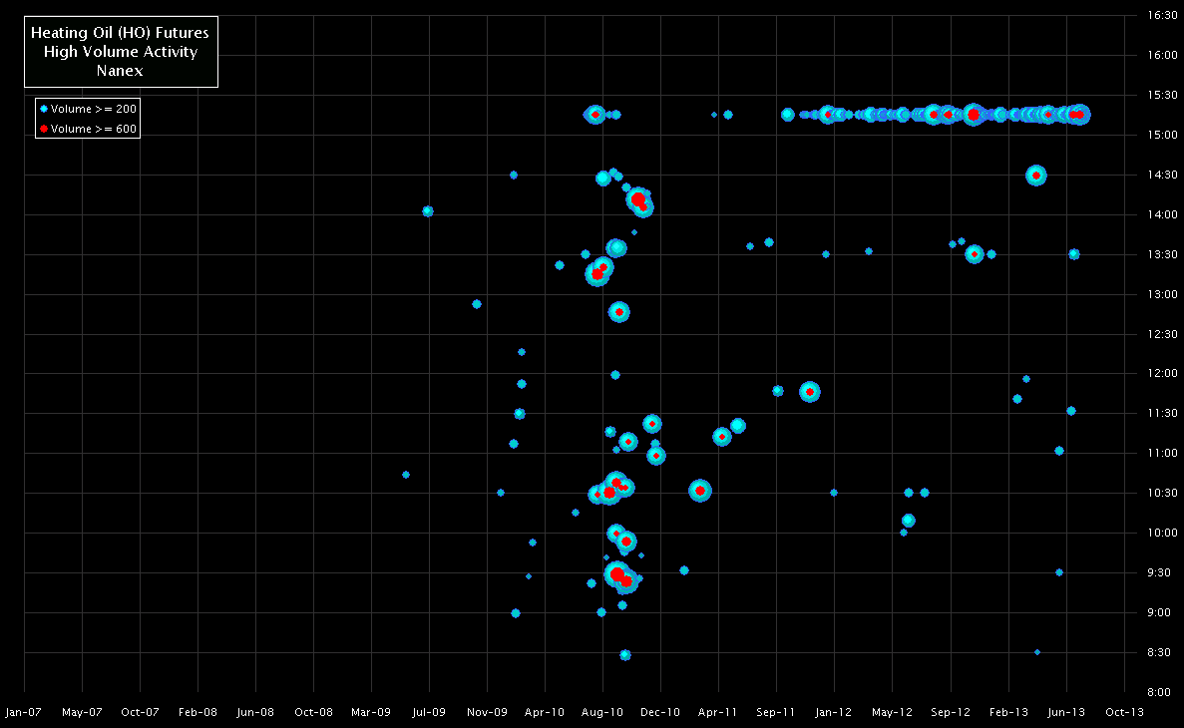This screenshot has height=728, width=1184.
Task: Click the Feb-13 x-axis label
Action: click(1008, 712)
